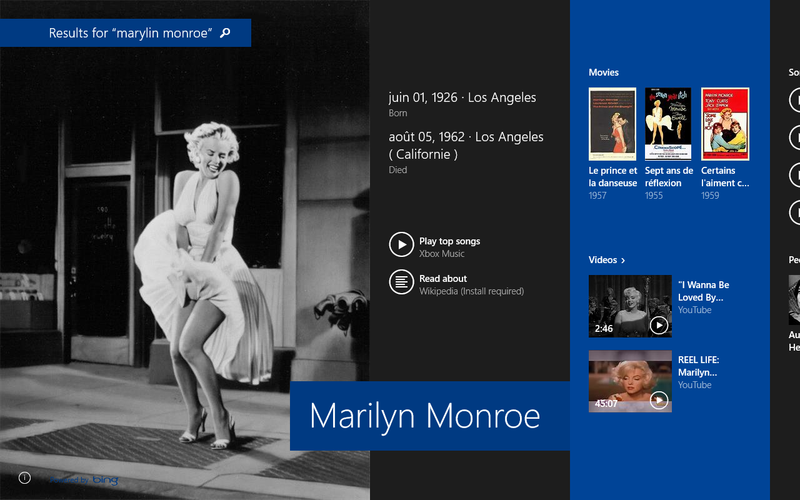Open the Le prince et la danseuse poster
This screenshot has width=800, height=500.
click(x=612, y=124)
